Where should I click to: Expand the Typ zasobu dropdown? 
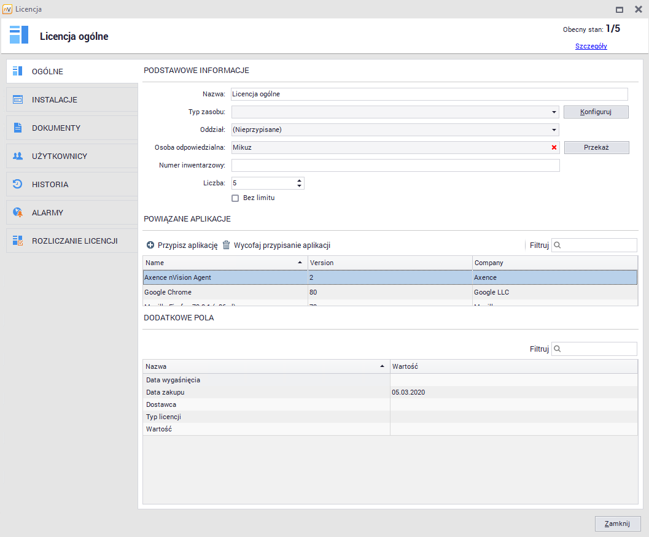(554, 112)
